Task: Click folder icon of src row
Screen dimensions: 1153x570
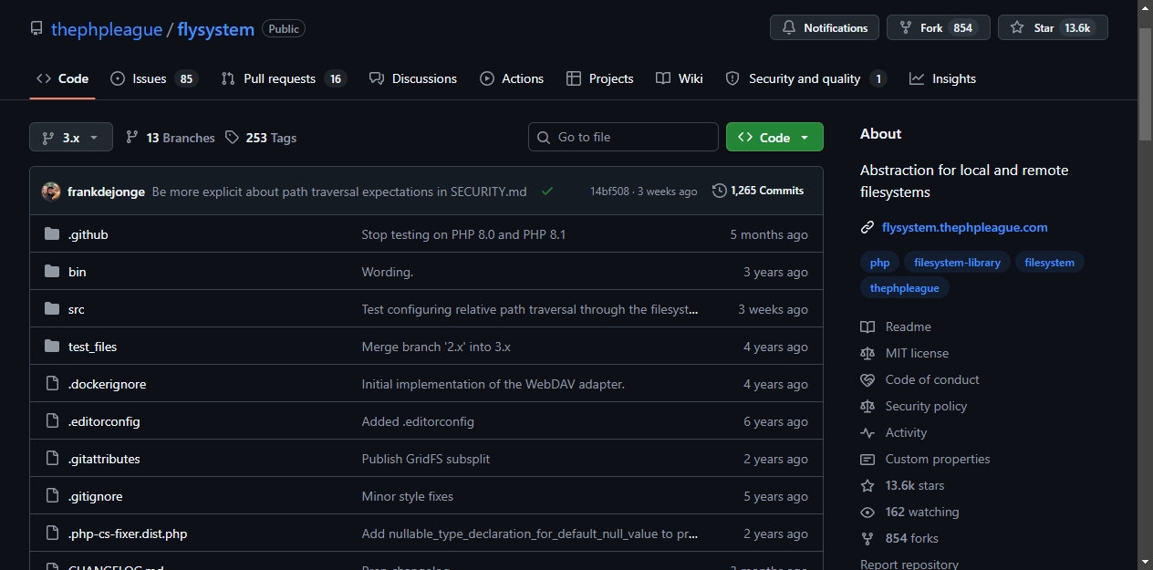Action: 52,309
